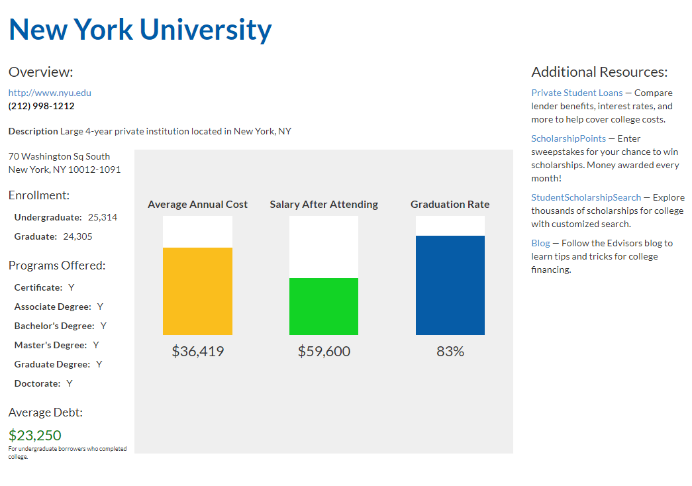Click the Graduate Degree: Y row
Image resolution: width=692 pixels, height=486 pixels.
point(58,364)
